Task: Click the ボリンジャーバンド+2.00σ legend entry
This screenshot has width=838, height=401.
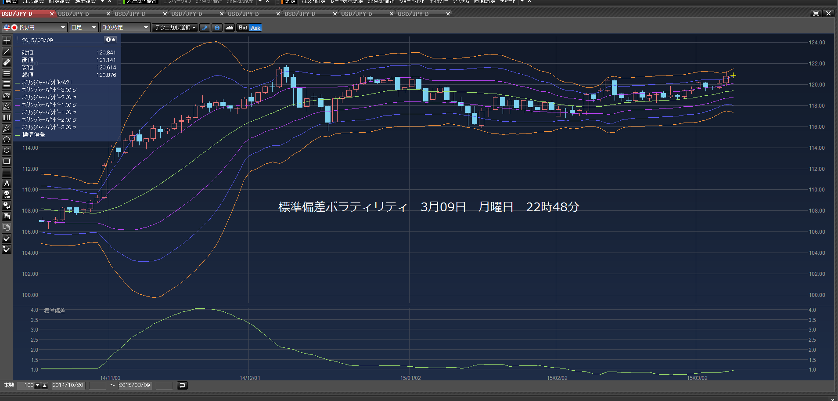Action: [49, 98]
